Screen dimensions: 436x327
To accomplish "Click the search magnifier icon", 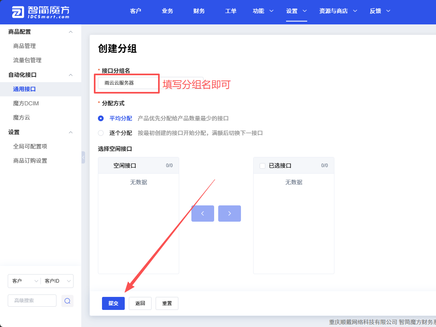I will coord(67,301).
